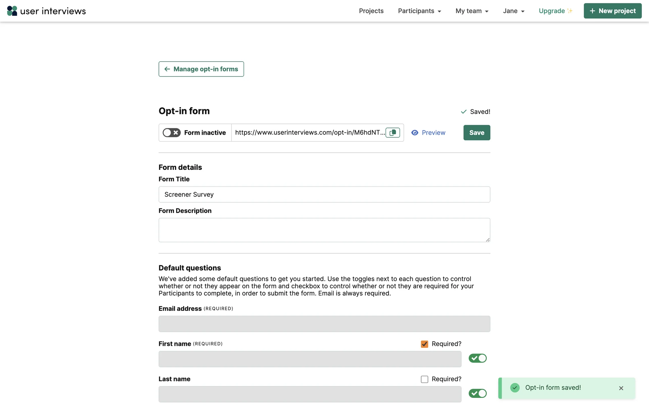The image size is (649, 406).
Task: Click into the Form Title field
Action: point(324,195)
